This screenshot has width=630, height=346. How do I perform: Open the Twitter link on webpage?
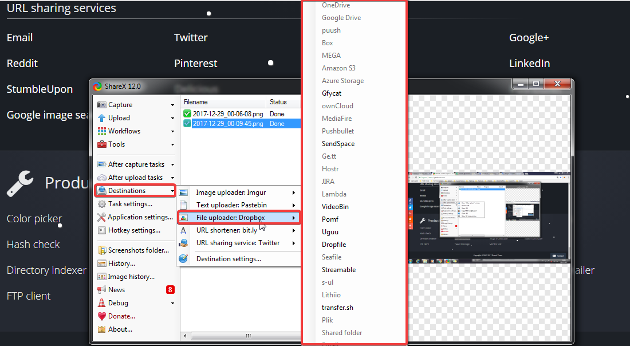pos(191,37)
